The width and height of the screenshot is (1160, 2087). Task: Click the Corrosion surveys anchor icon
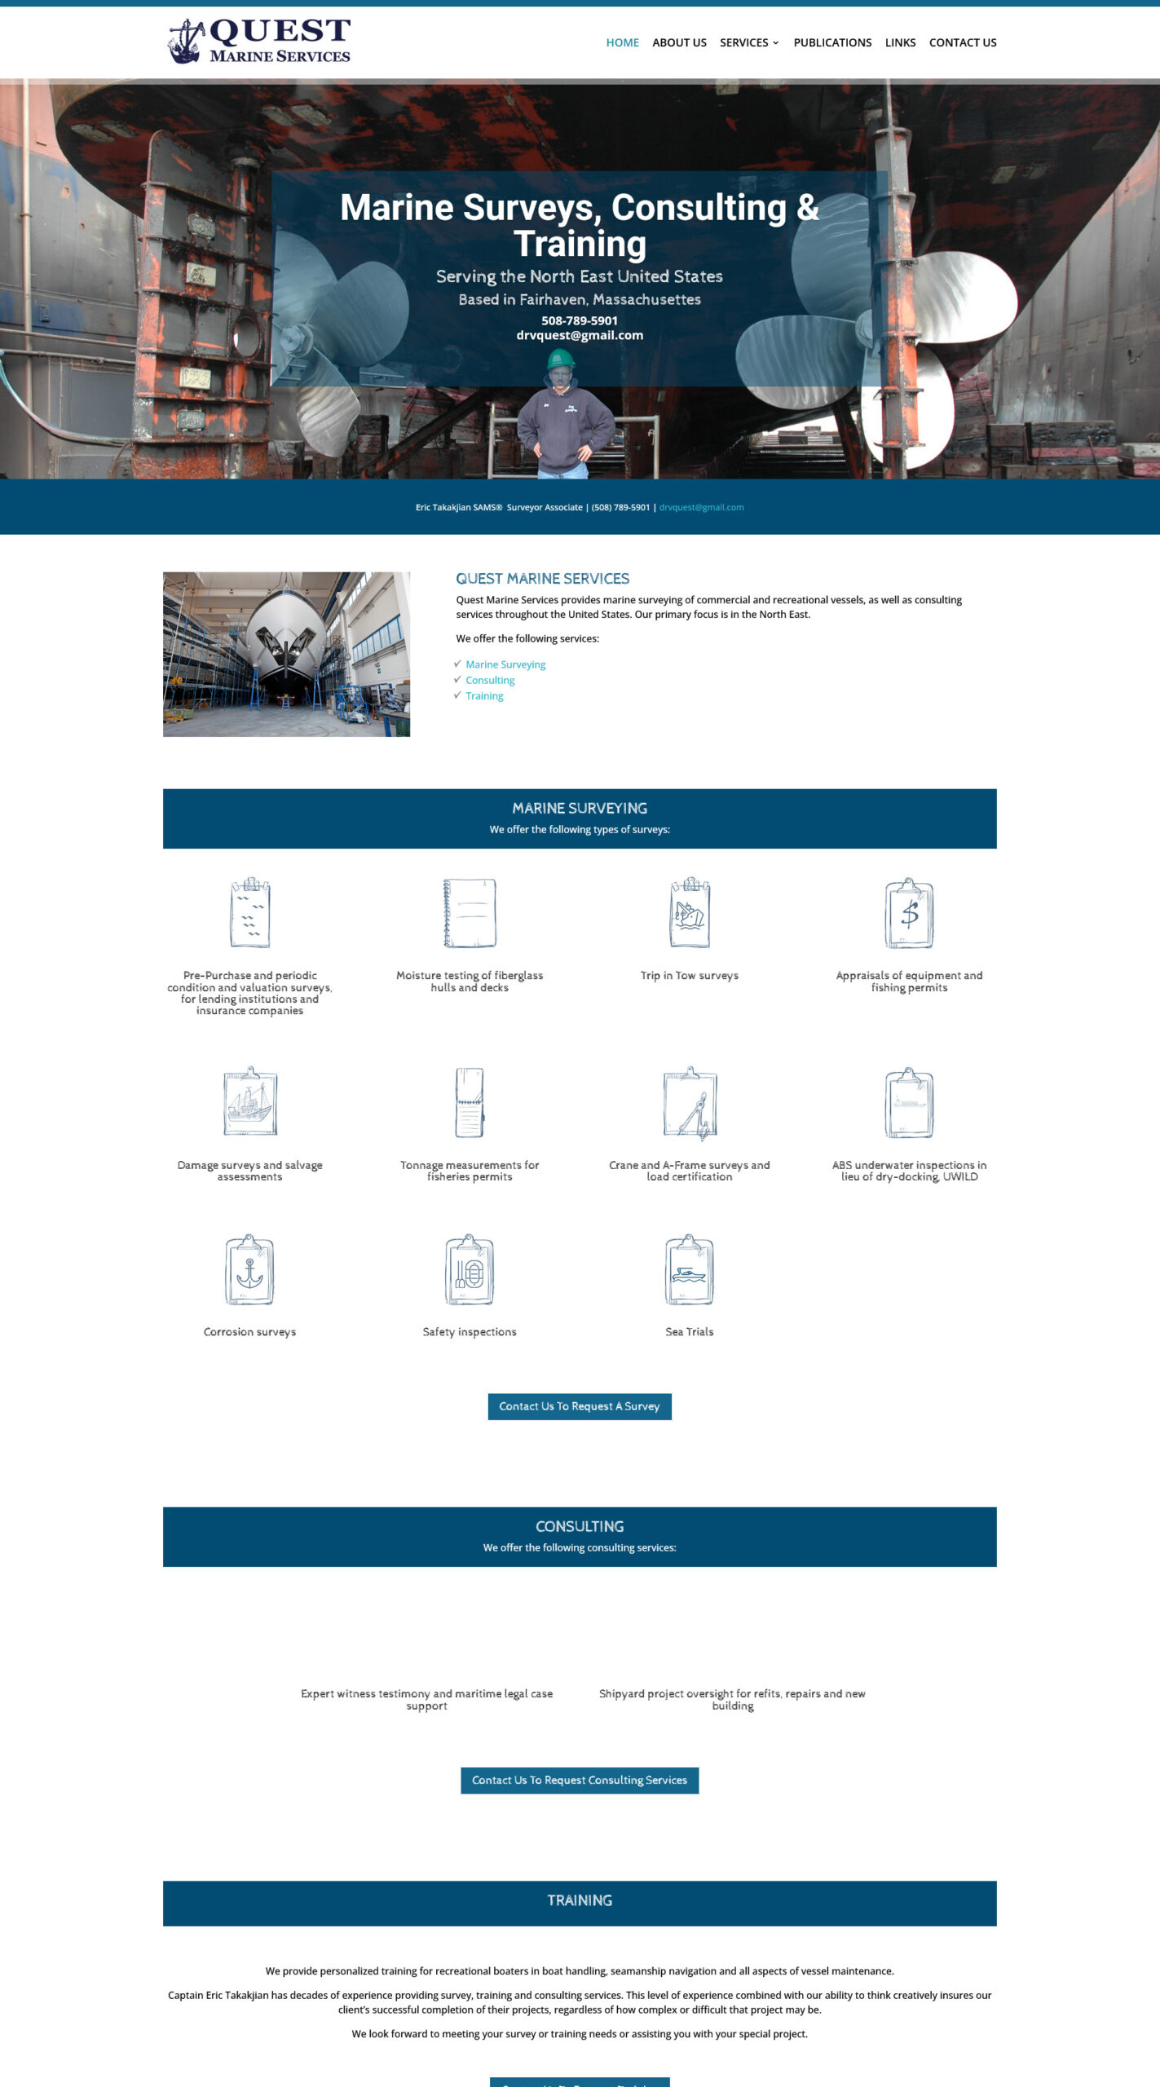coord(249,1269)
